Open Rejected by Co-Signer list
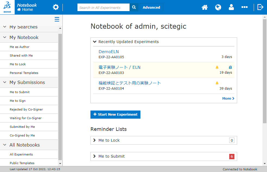 [x=29, y=109]
